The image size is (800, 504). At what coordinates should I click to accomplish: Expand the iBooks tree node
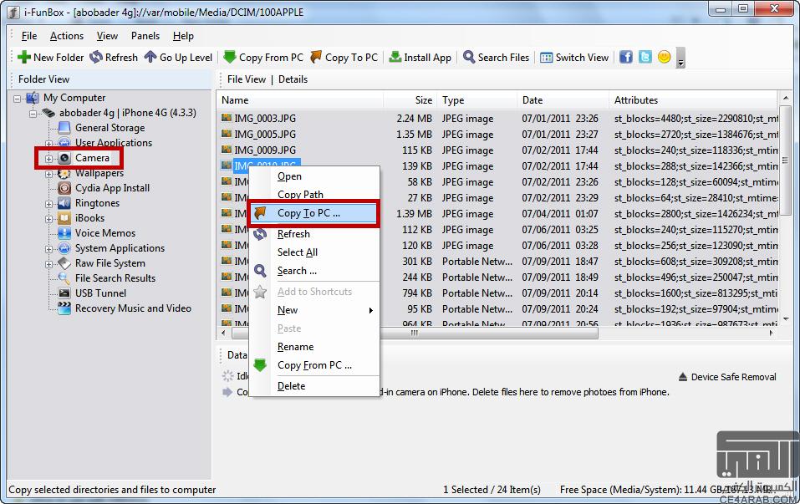(49, 219)
